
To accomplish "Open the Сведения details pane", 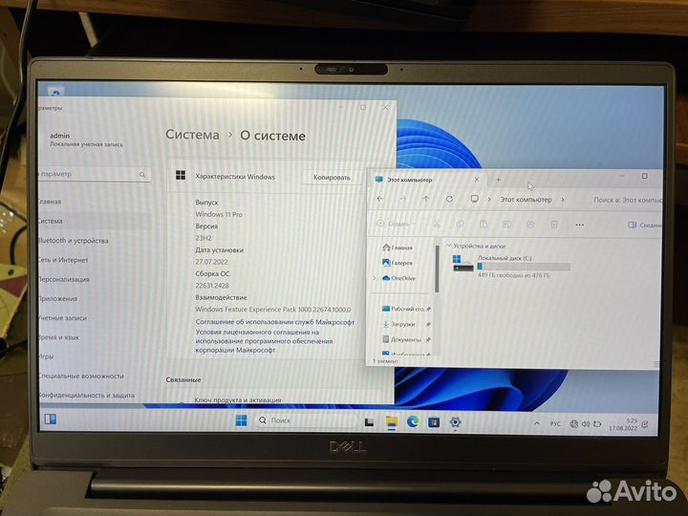I will pyautogui.click(x=644, y=225).
